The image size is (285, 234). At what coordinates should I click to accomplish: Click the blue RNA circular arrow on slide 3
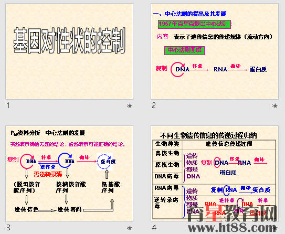[65, 161]
